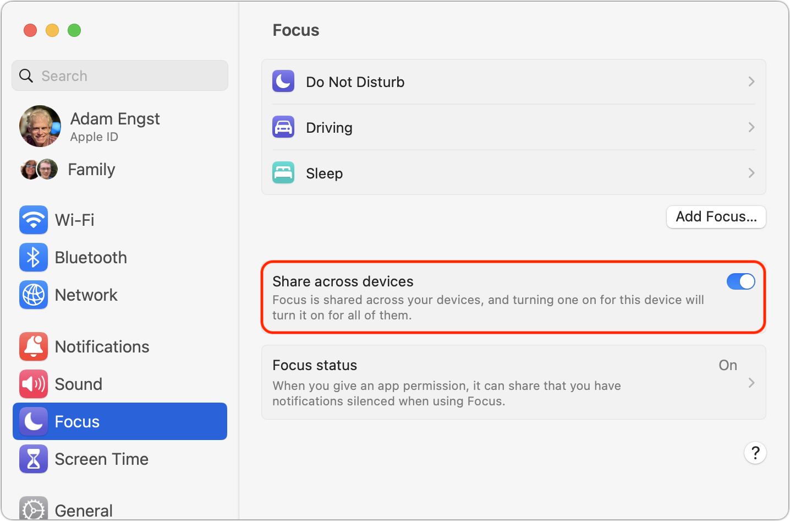
Task: Click the Do Not Disturb moon icon
Action: click(x=283, y=82)
